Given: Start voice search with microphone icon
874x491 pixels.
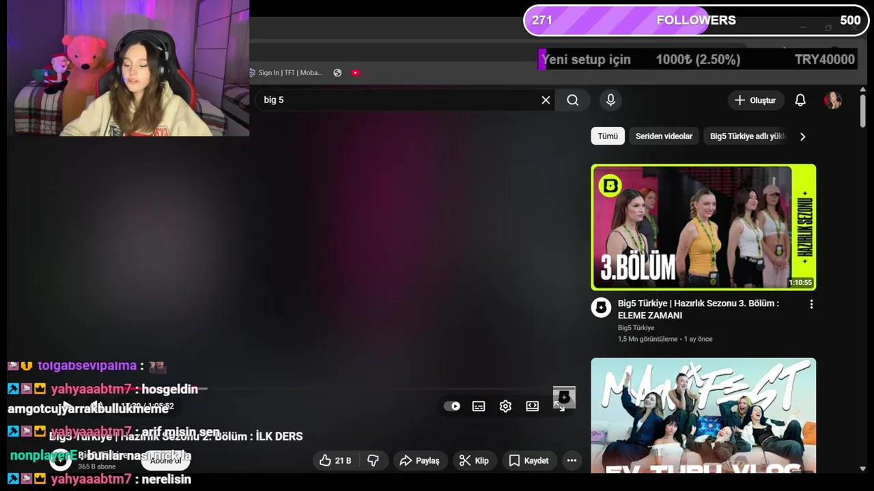Looking at the screenshot, I should [610, 100].
